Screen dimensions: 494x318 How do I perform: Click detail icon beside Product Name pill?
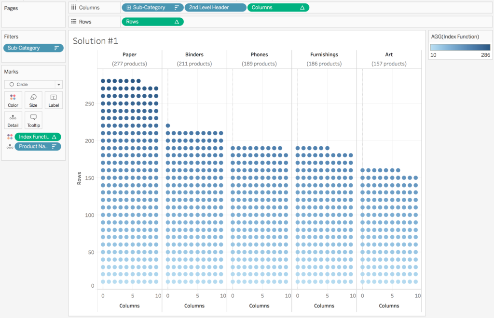click(x=10, y=147)
